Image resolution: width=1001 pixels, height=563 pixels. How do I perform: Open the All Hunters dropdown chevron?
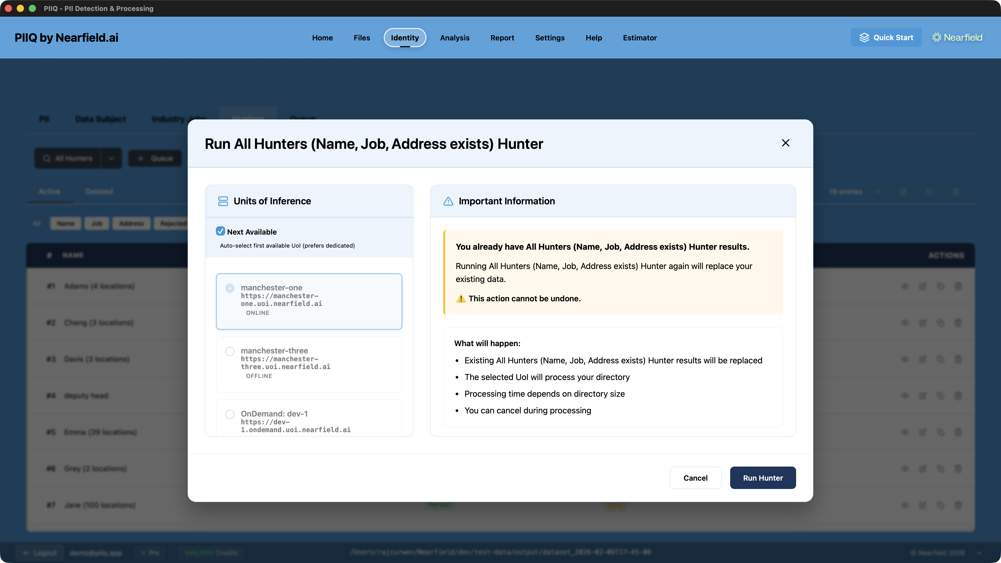112,158
